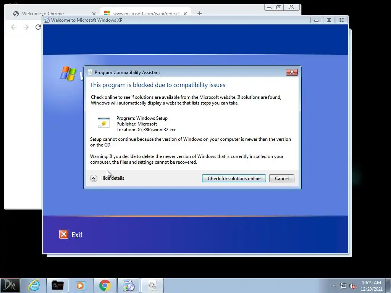Viewport: 391px width, 293px height.
Task: Click the heading 'This program is blocked due to compatibility issues'
Action: coord(158,85)
